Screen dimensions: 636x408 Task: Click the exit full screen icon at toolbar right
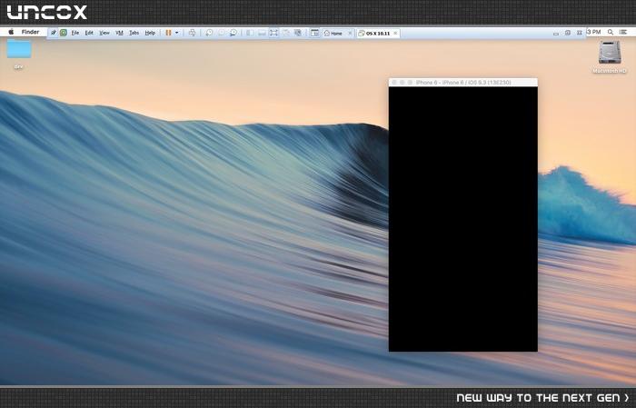580,33
